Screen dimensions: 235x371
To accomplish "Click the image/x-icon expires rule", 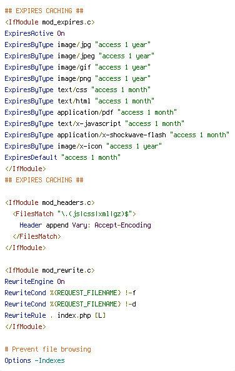I will pos(83,146).
